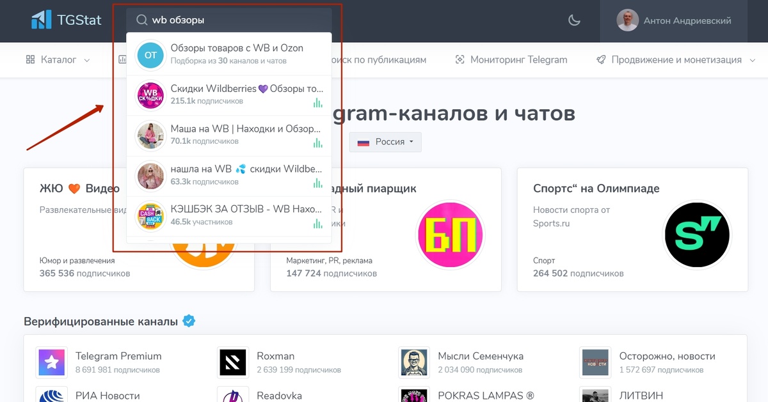Open ЛИТВИН channel
768x402 pixels.
(641, 396)
